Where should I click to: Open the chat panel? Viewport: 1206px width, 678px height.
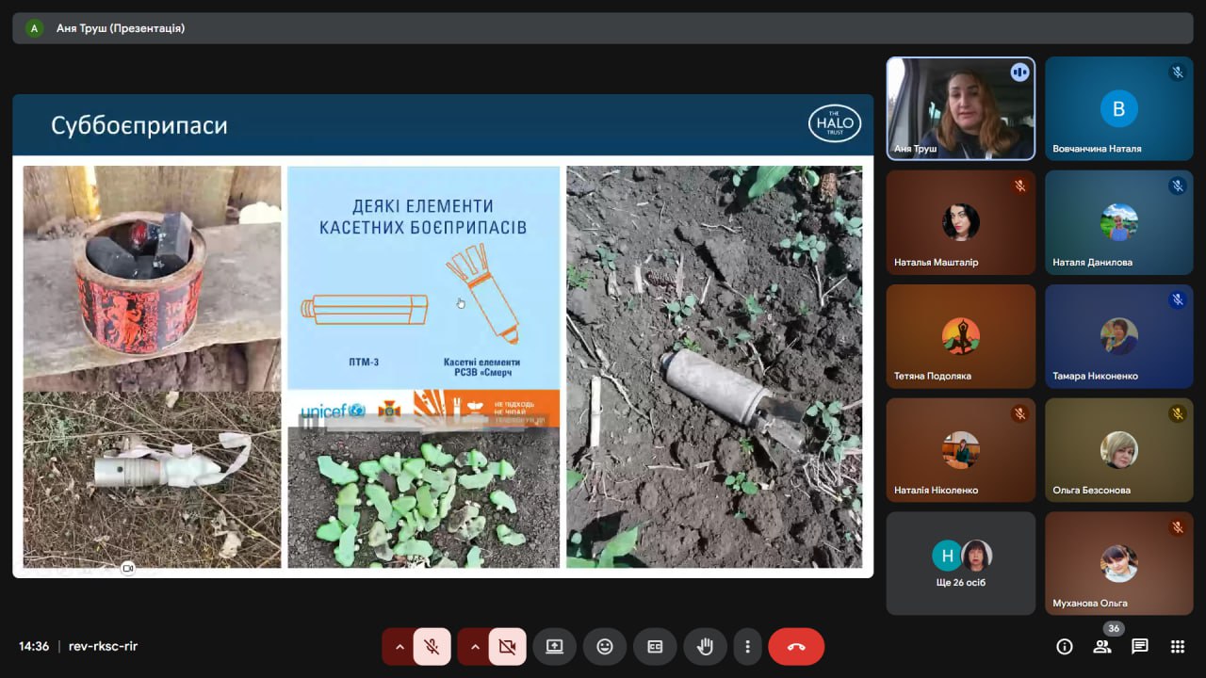[x=1139, y=646]
